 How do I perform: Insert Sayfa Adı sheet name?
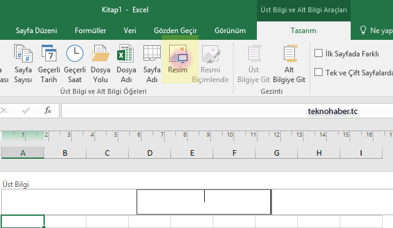(152, 64)
